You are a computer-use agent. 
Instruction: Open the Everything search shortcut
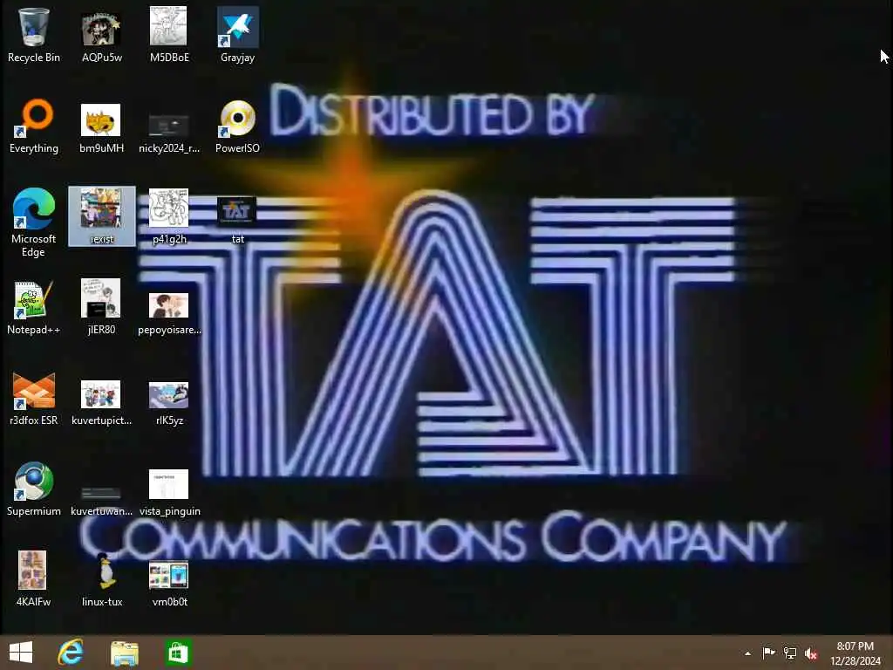[34, 126]
